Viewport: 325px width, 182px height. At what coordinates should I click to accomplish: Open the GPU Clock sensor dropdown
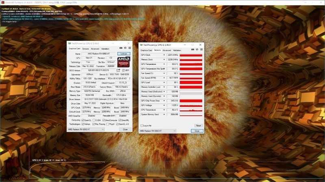point(164,55)
